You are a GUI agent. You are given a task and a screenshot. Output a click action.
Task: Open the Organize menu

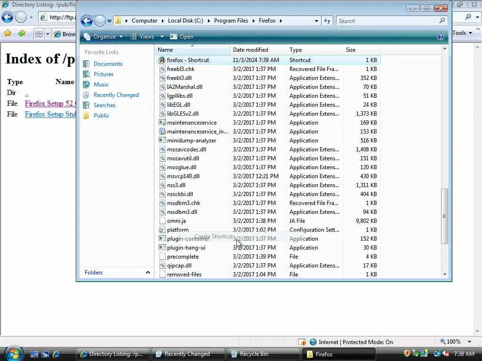(x=104, y=37)
